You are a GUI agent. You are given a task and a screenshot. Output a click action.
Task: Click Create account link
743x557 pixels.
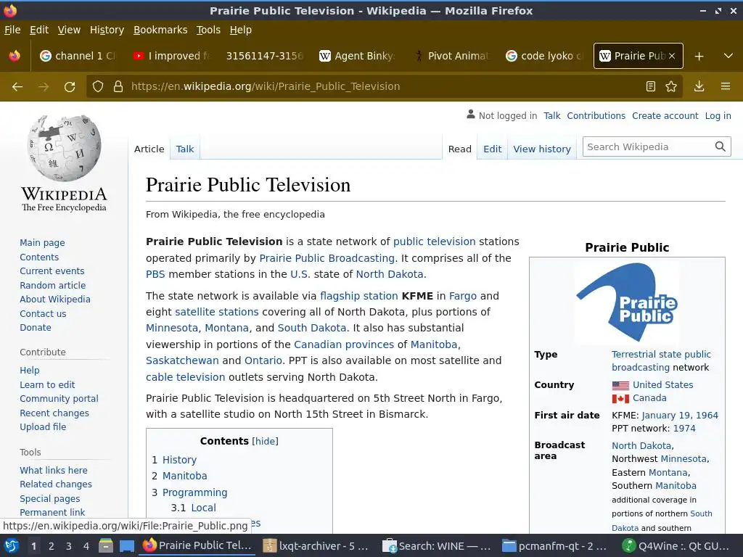point(665,115)
